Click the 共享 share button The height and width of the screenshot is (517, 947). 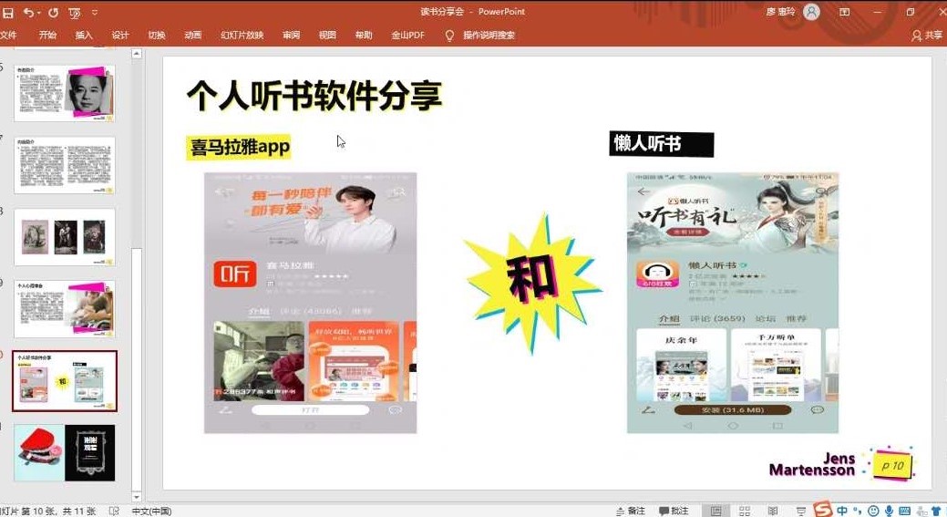click(x=927, y=36)
